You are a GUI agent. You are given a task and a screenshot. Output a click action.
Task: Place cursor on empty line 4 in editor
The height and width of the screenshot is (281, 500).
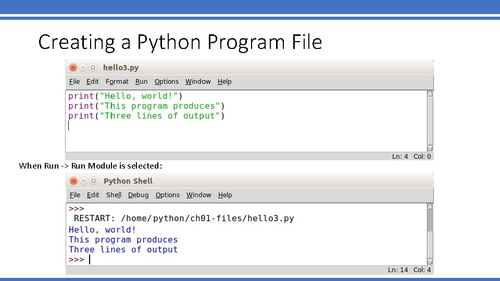pos(245,126)
